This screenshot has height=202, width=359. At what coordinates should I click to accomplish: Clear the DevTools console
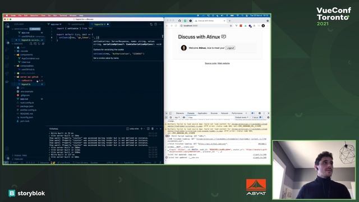click(x=171, y=117)
